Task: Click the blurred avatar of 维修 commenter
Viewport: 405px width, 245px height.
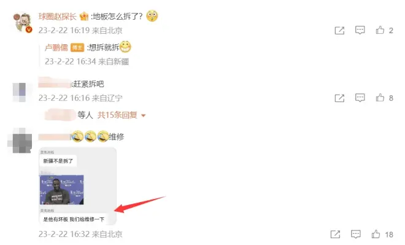Action: (20, 141)
